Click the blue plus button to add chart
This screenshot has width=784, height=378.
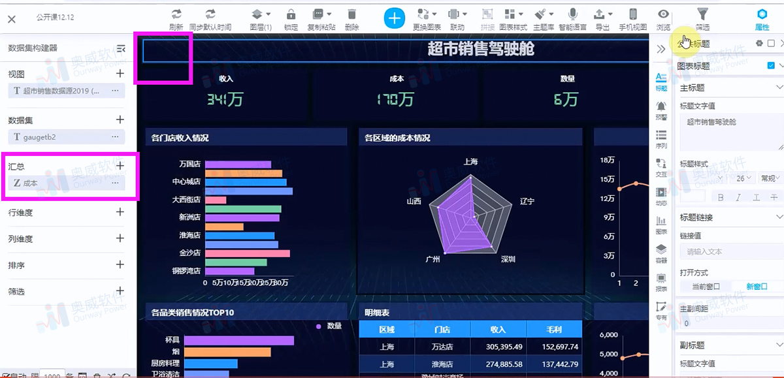tap(394, 18)
